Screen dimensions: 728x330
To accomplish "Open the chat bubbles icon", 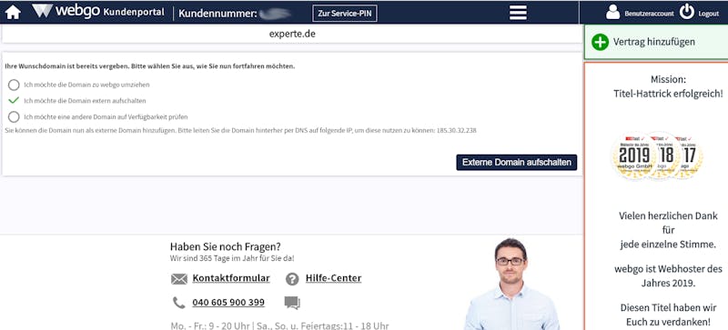I will click(292, 303).
